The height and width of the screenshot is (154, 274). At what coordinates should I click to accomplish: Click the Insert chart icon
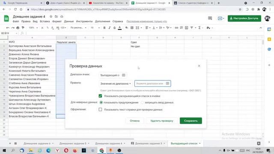[x=187, y=28]
